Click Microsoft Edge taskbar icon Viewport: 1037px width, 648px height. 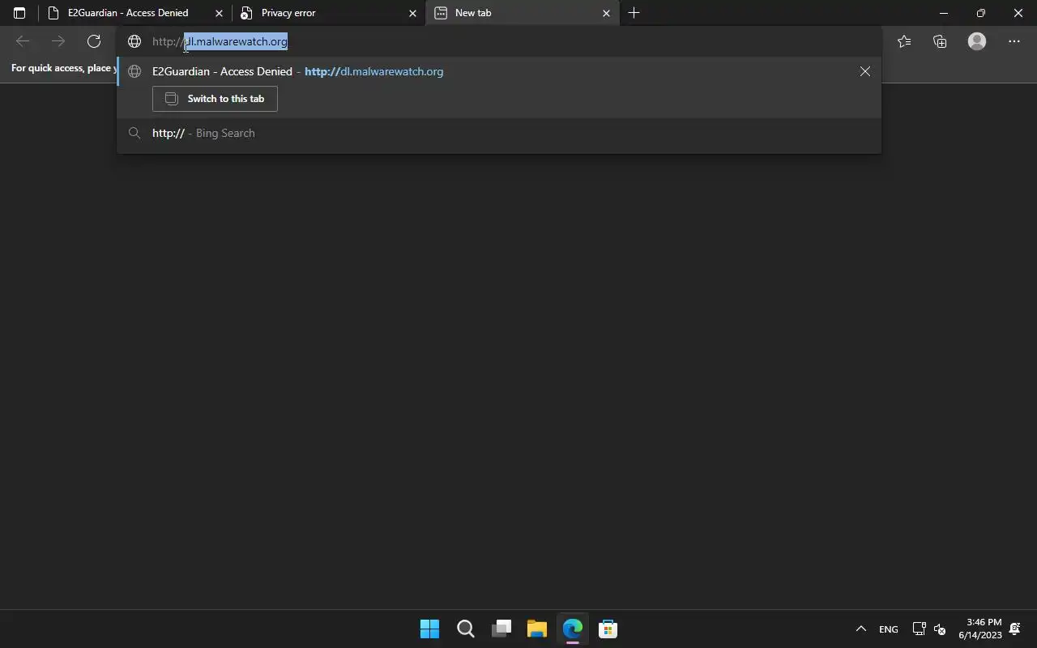(573, 629)
